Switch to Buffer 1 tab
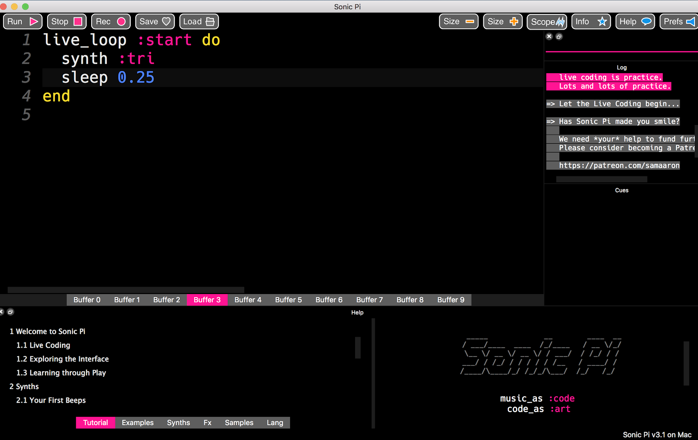Screen dimensions: 698x440 [127, 300]
